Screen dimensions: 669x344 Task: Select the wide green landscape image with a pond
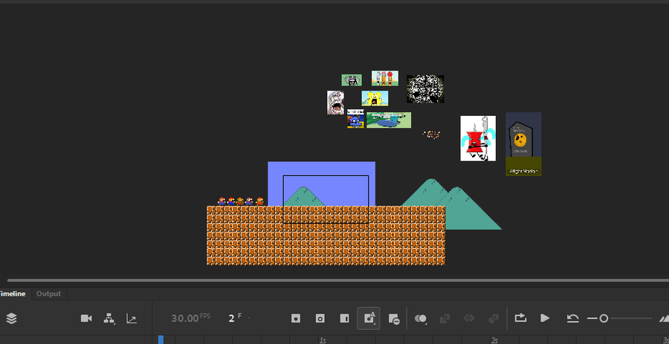[389, 120]
